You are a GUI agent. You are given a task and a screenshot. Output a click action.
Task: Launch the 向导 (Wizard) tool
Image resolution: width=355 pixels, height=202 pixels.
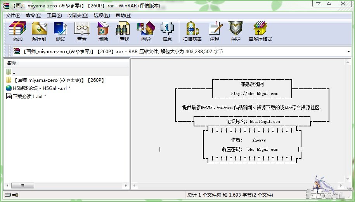coord(146,31)
